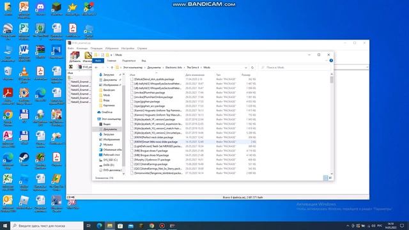409x230 pixels.
Task: Open the WinRAR books desktop shortcut
Action: pyautogui.click(x=40, y=52)
